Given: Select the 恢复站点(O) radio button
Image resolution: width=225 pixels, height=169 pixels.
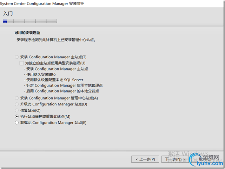Looking at the screenshot, I should tap(17, 110).
